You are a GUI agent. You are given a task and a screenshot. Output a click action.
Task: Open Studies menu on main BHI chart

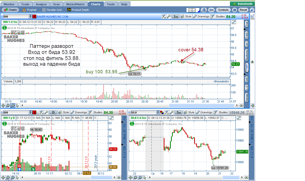[218, 16]
